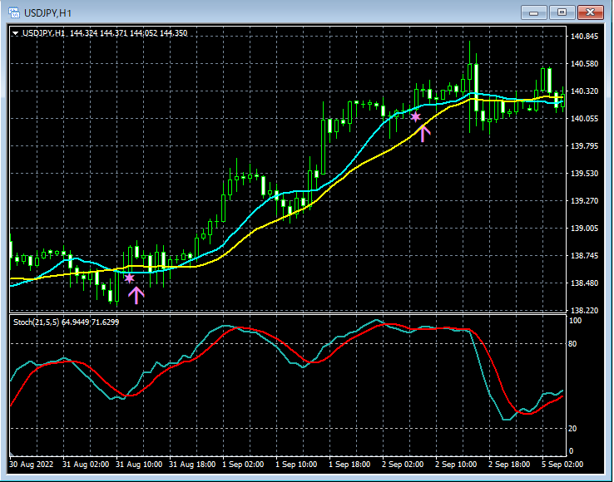Click the 139.005 price axis label
This screenshot has height=482, width=614.
585,228
